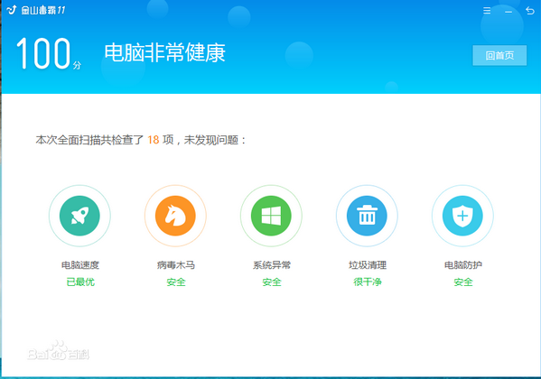Open the shield plus 电脑防护 icon

tap(462, 216)
